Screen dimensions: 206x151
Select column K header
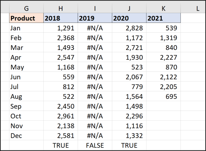point(163,8)
